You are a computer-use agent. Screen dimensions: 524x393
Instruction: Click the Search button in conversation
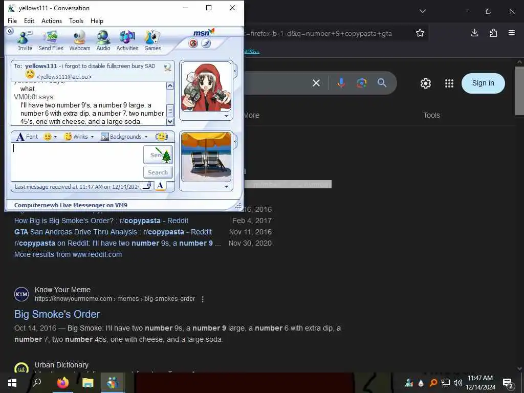click(158, 172)
